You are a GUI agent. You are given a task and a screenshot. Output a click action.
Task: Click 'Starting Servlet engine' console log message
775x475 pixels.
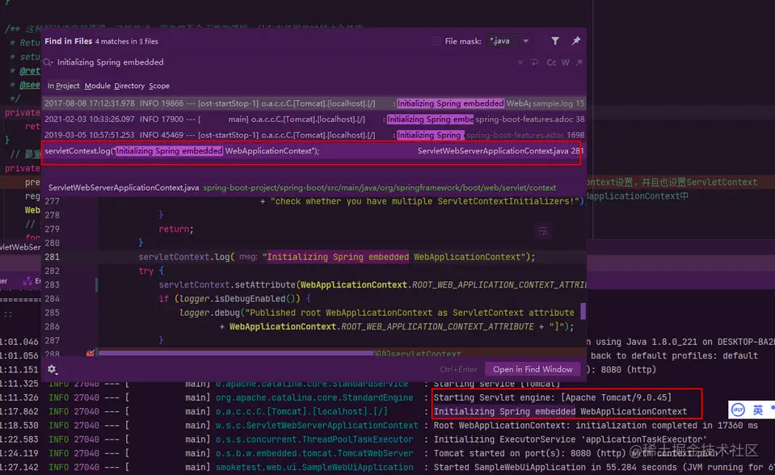pos(553,397)
